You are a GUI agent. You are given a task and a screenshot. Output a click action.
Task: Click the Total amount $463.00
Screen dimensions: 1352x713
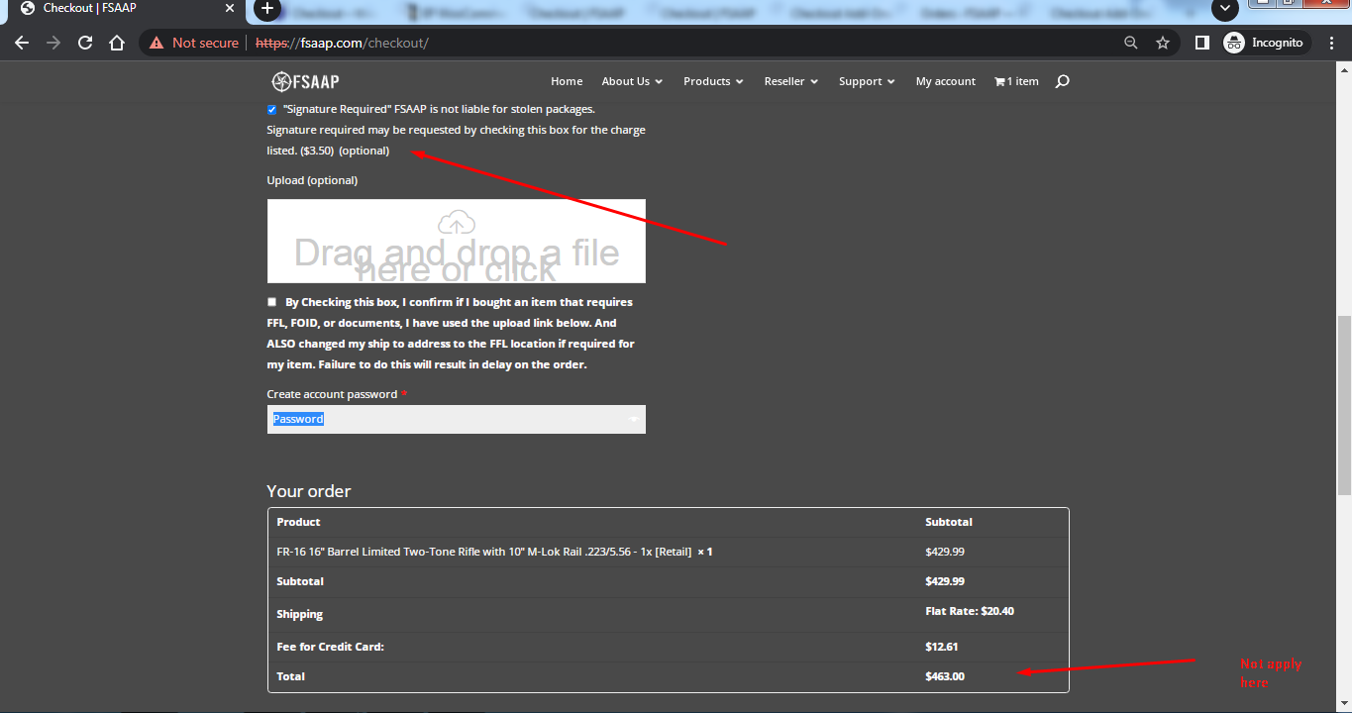click(x=945, y=676)
